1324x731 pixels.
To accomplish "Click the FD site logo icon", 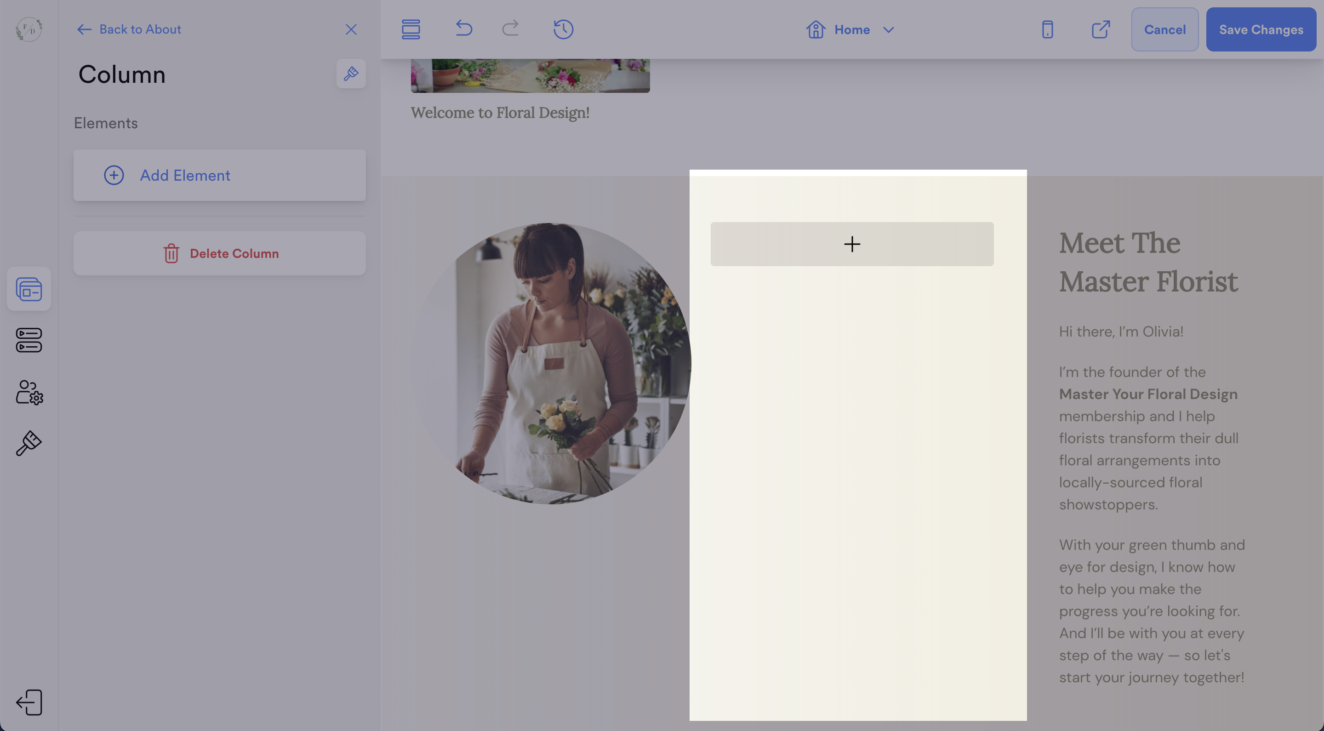I will click(x=29, y=29).
